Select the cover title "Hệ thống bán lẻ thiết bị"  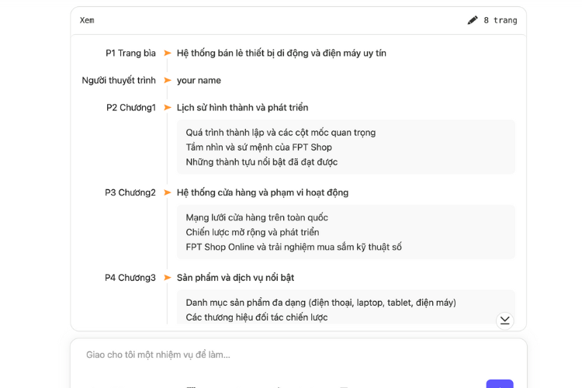[281, 54]
